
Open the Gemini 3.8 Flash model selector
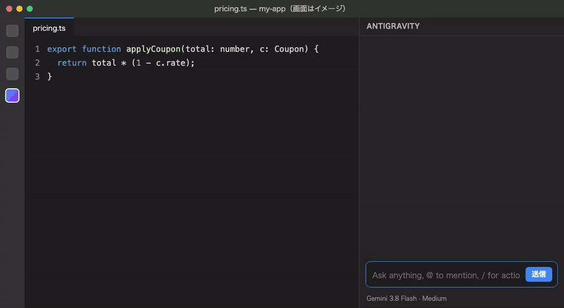pos(407,298)
